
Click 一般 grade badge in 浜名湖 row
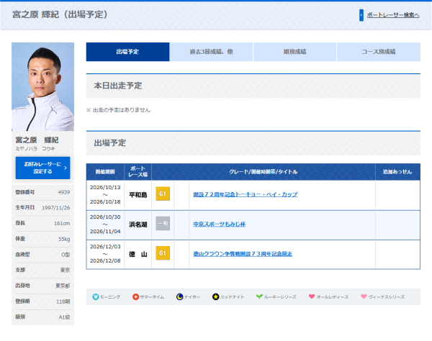[x=163, y=223]
